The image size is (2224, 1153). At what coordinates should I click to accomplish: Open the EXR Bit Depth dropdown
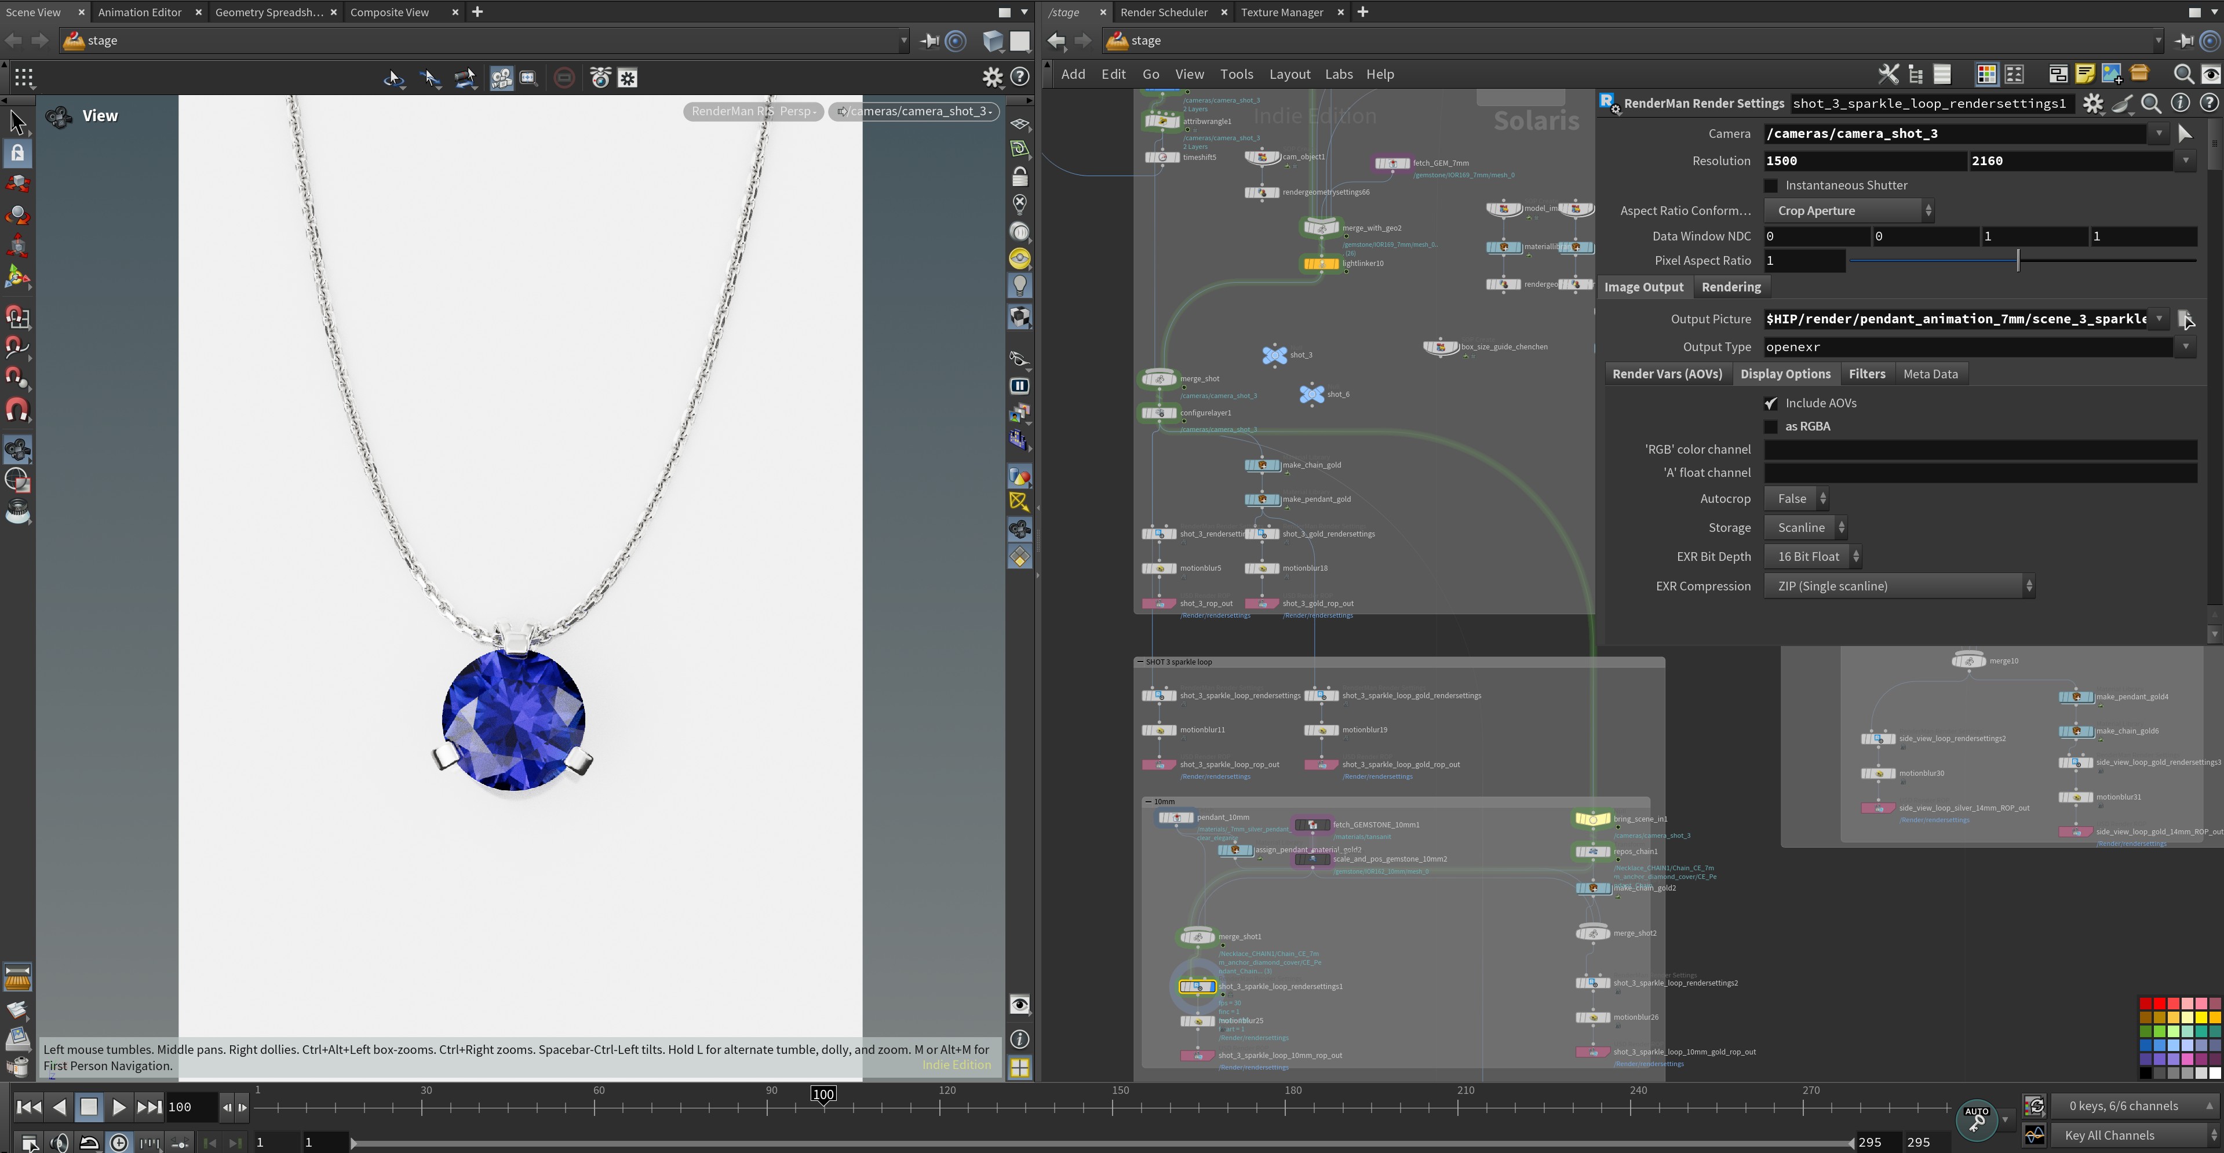[x=1812, y=557]
